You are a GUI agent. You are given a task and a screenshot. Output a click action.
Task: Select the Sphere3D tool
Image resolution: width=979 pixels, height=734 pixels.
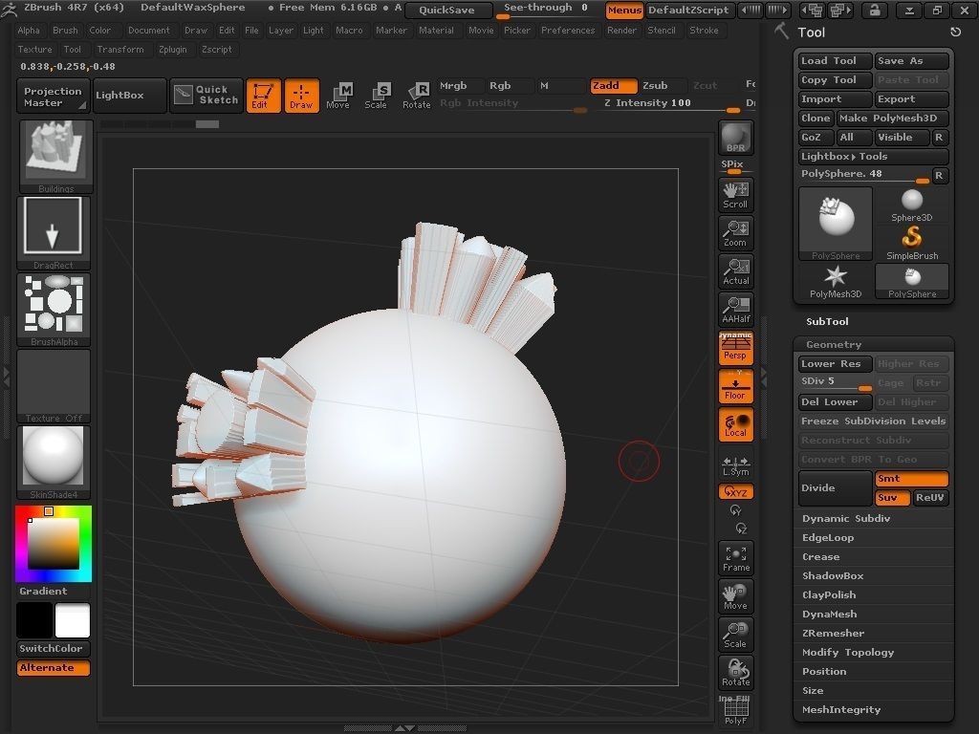(911, 205)
